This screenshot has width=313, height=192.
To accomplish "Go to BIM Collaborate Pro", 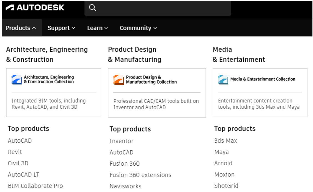I will 35,186.
